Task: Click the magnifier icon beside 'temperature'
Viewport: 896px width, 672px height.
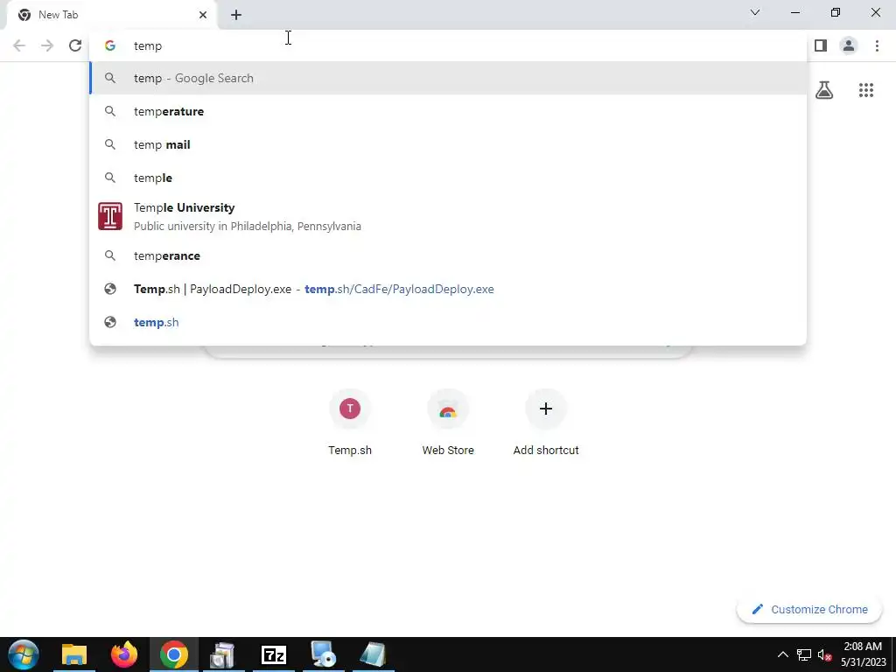Action: tap(110, 111)
